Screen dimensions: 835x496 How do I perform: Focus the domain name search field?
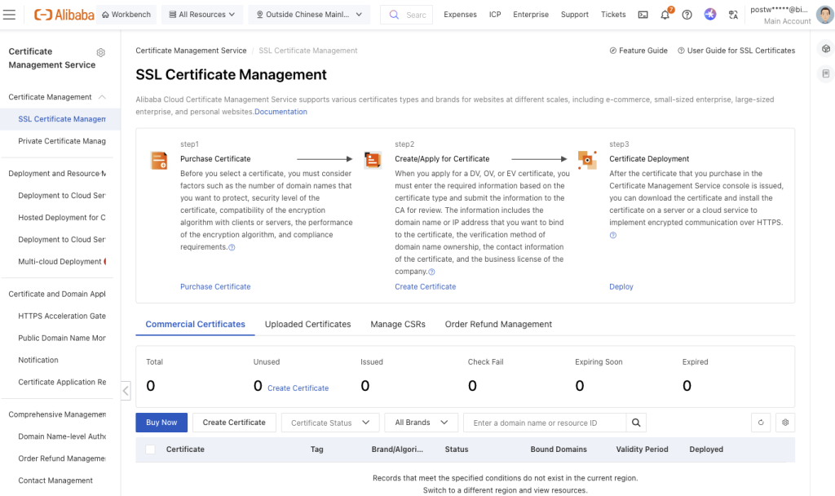pyautogui.click(x=544, y=423)
